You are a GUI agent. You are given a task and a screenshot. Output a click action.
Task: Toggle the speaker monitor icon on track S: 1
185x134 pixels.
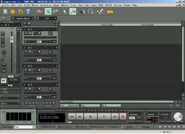39,33
